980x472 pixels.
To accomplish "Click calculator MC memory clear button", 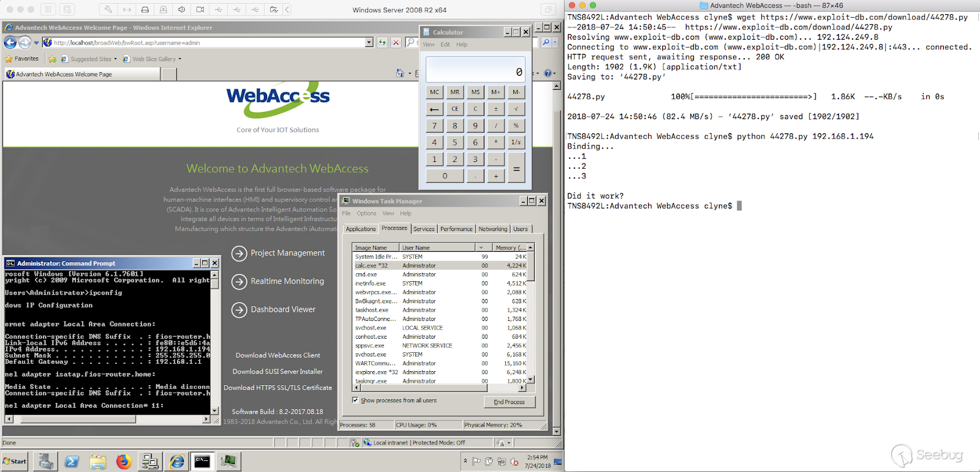I will coord(434,92).
